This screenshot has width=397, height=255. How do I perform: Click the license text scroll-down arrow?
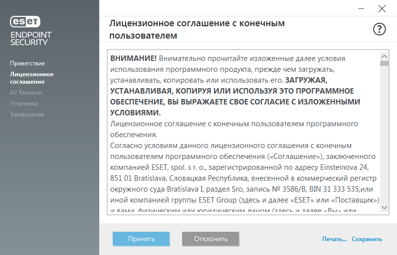point(384,207)
